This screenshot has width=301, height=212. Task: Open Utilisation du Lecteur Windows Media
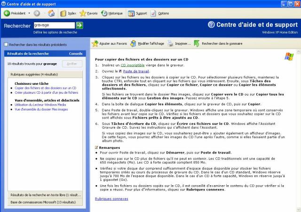(x=40, y=105)
